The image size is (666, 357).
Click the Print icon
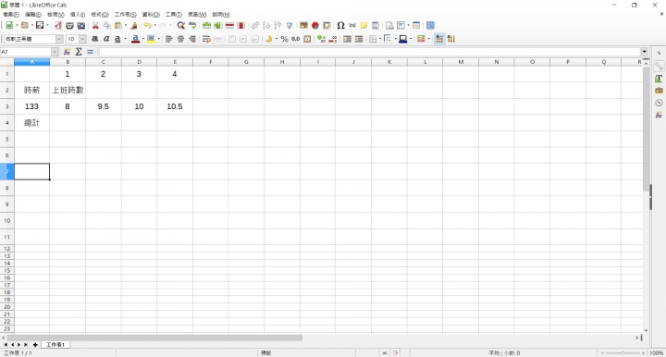tap(69, 26)
